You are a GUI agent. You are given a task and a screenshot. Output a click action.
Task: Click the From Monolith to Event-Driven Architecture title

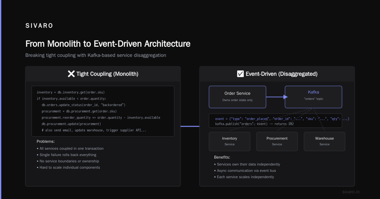coord(108,44)
